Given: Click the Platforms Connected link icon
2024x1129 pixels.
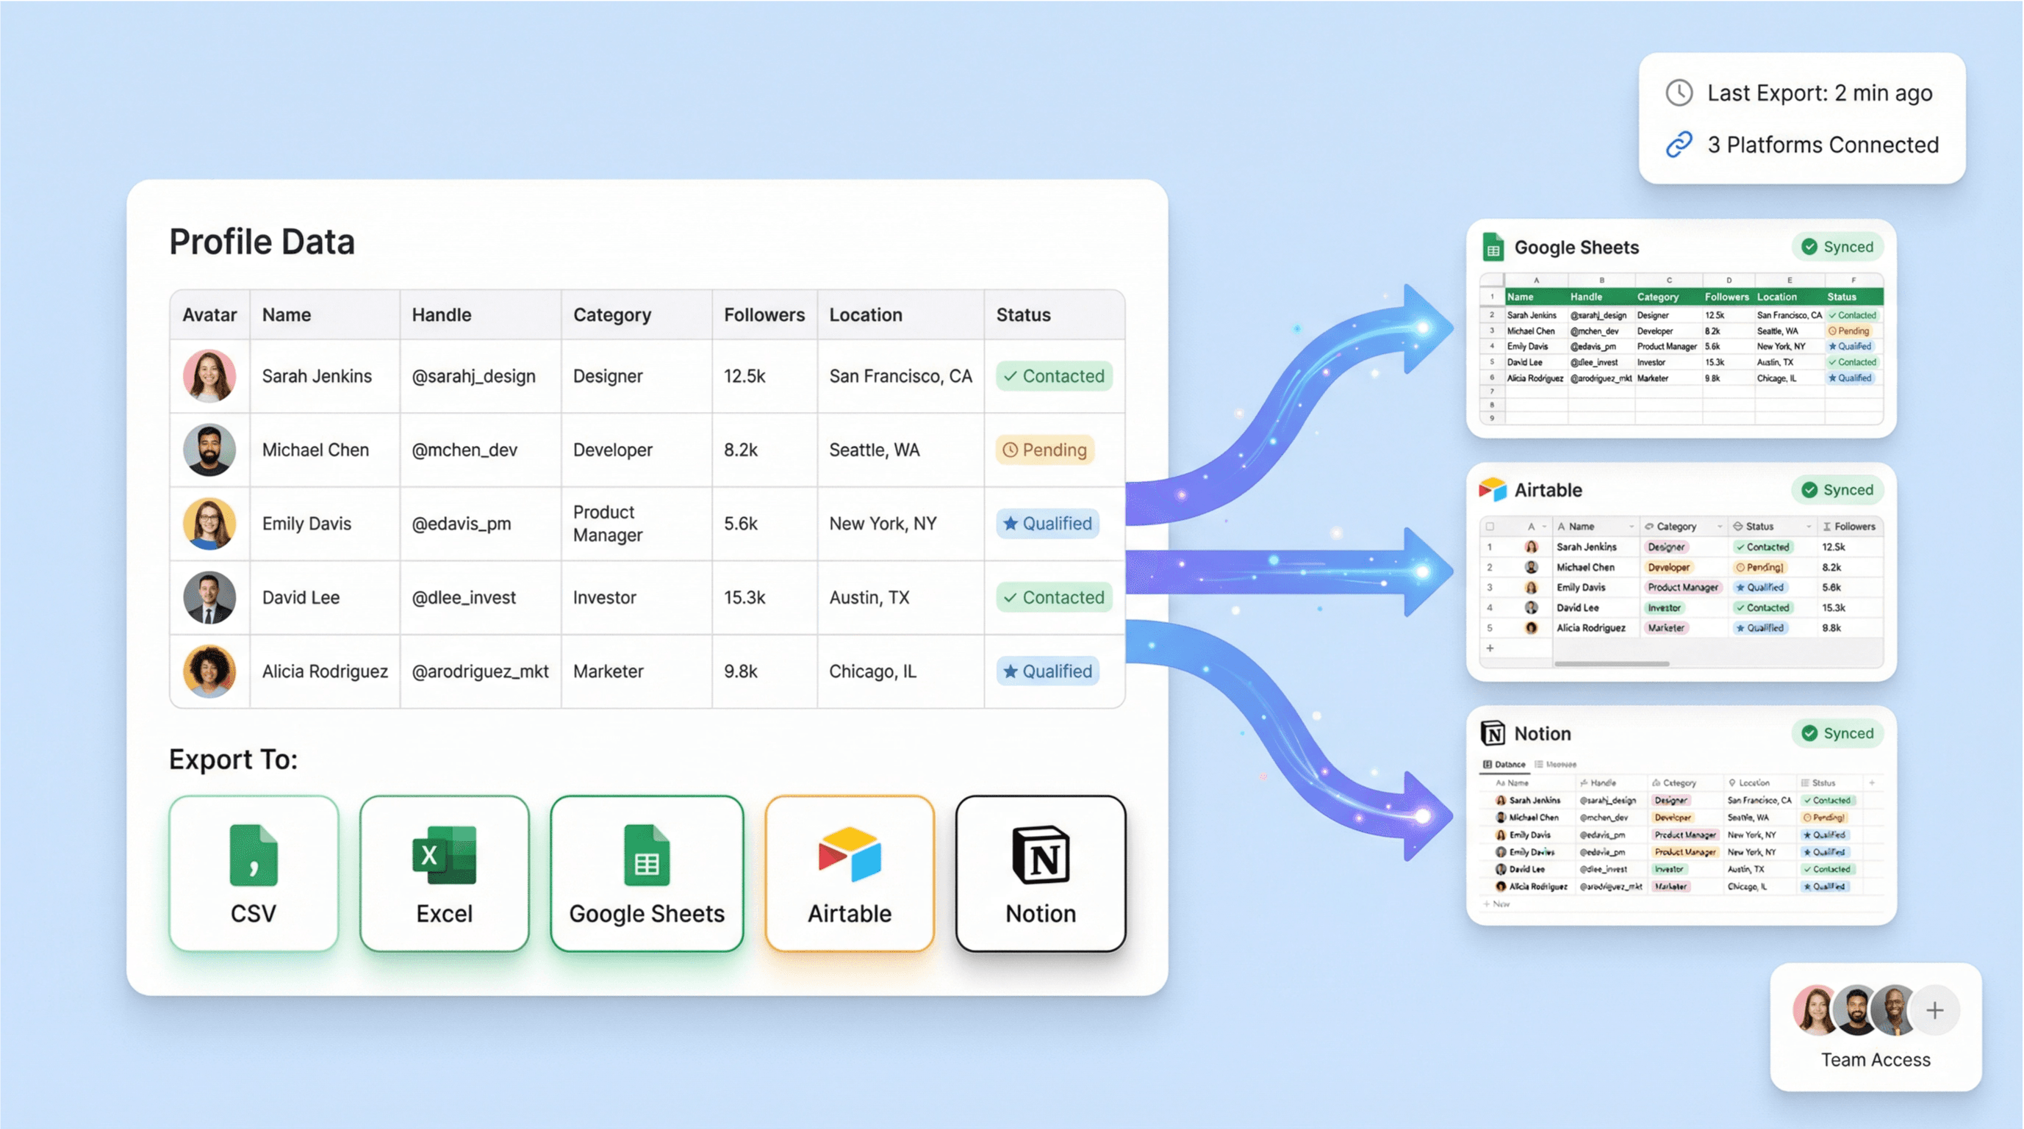Looking at the screenshot, I should [1679, 145].
